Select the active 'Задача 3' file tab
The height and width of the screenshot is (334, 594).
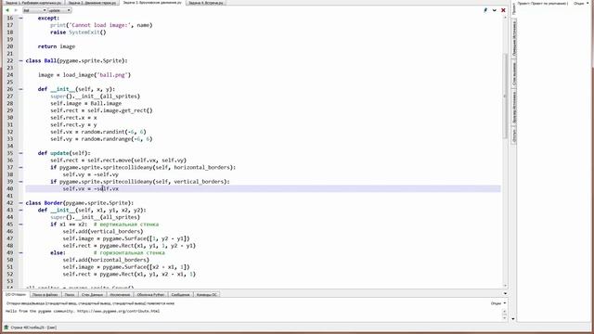[x=152, y=3]
